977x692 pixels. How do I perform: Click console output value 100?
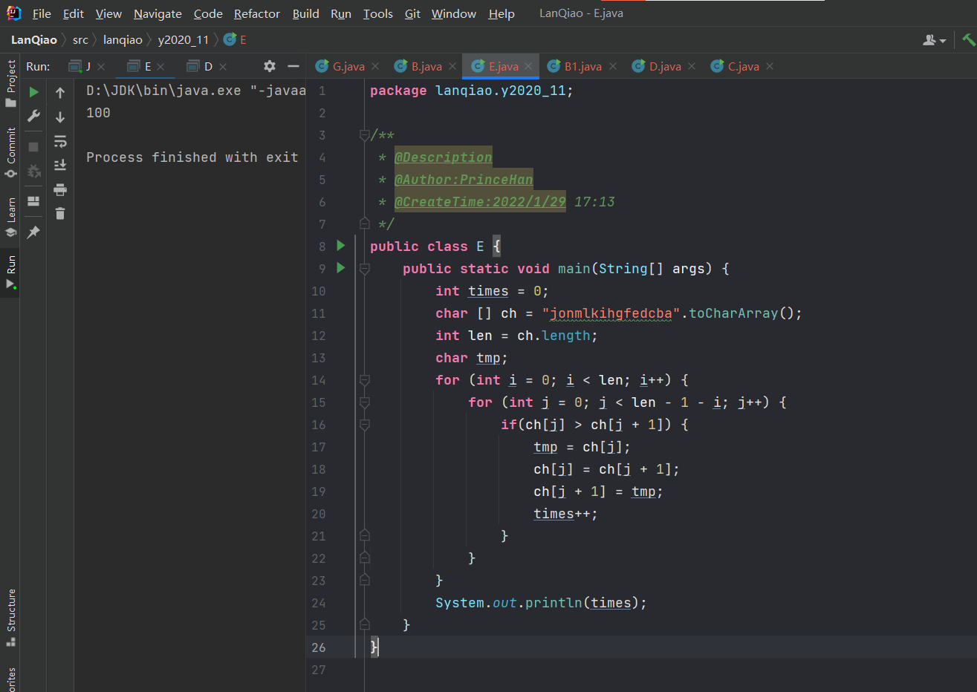pyautogui.click(x=98, y=113)
